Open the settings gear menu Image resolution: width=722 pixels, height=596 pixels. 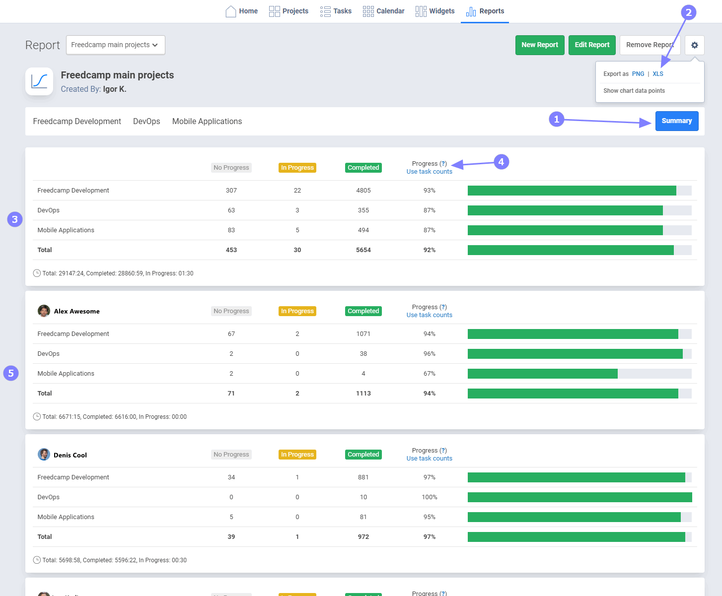click(694, 45)
